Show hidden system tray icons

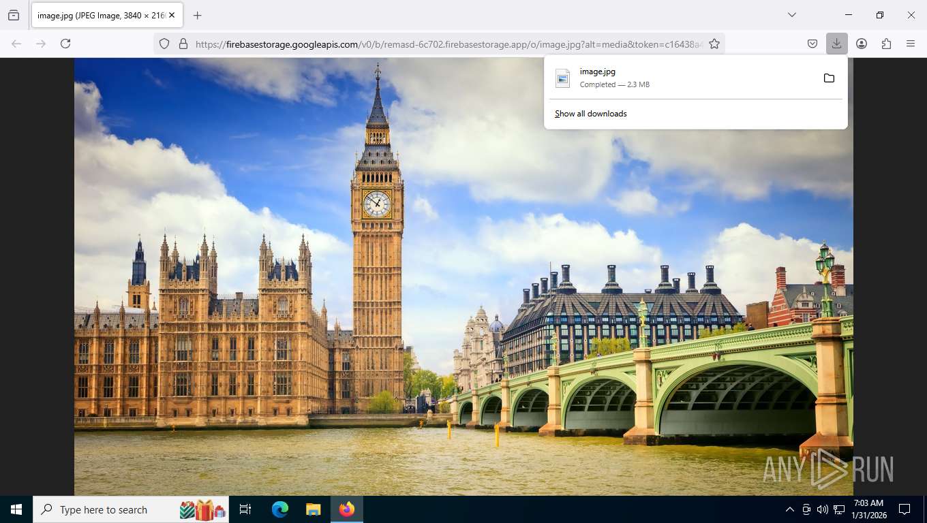tap(790, 509)
